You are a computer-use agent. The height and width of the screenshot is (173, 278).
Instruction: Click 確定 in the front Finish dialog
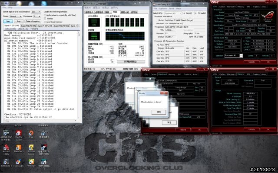click(x=159, y=112)
